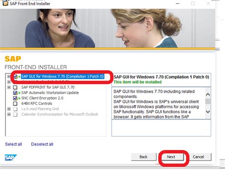
Task: Expand the SAP PDFPRINT for SAP GUI node
Action: point(9,87)
